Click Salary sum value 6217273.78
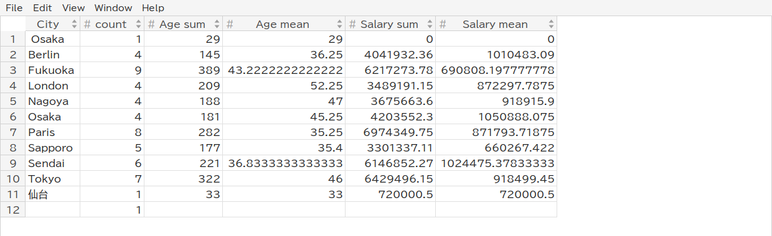The image size is (772, 236). click(x=390, y=70)
